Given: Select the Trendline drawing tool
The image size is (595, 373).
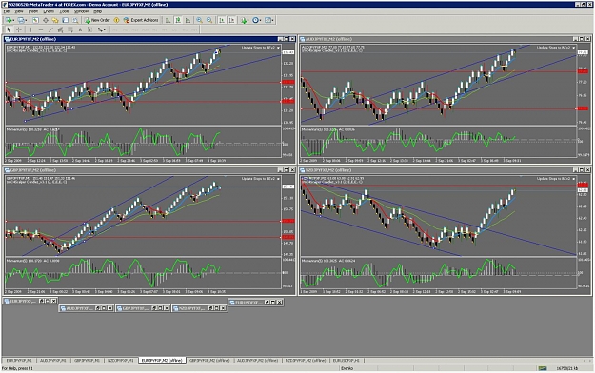Looking at the screenshot, I should click(50, 29).
